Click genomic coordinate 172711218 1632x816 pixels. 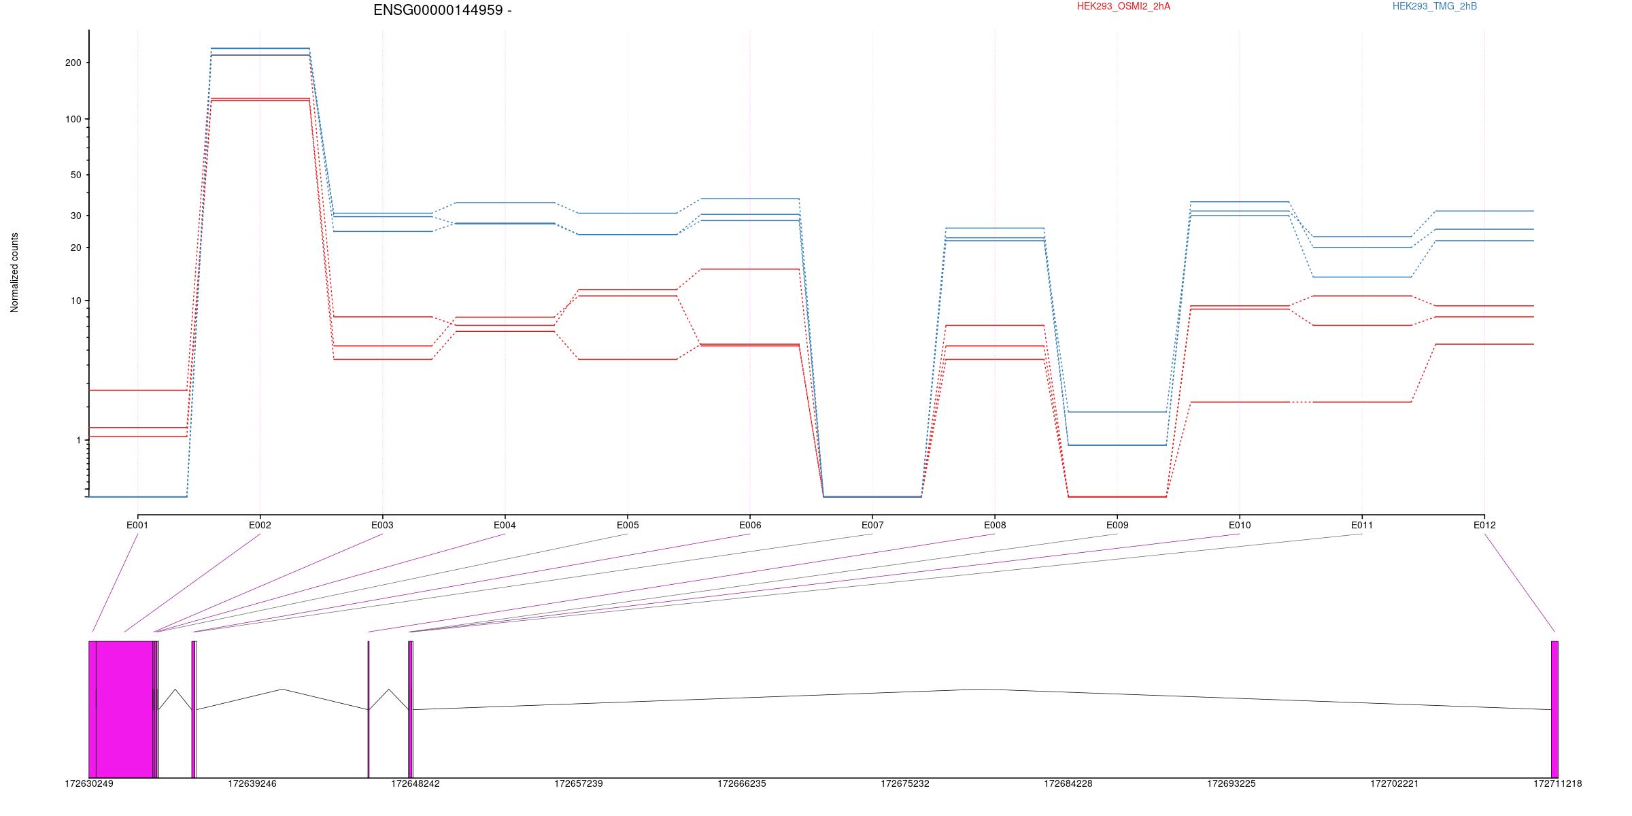tap(1558, 783)
